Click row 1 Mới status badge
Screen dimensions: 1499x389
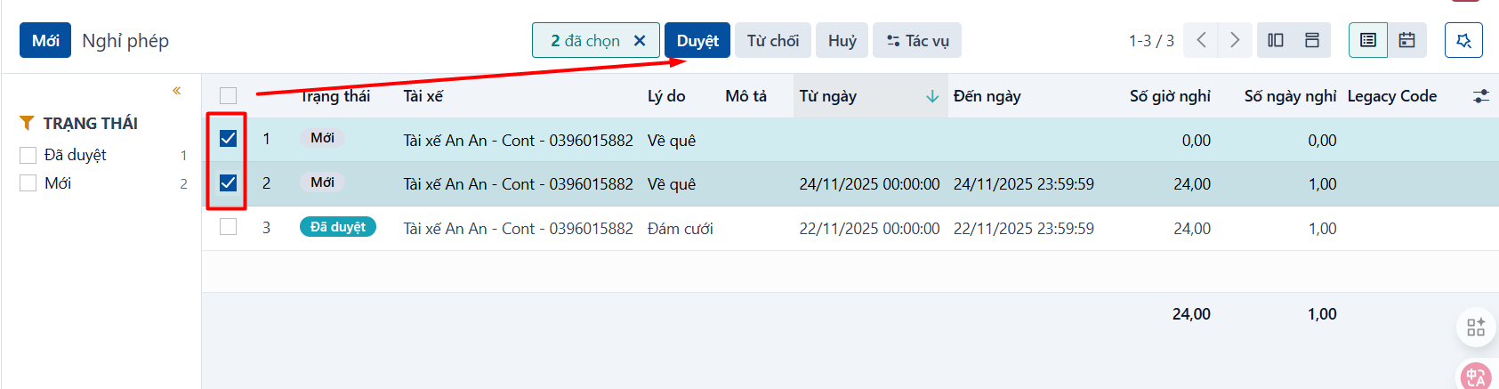(322, 138)
